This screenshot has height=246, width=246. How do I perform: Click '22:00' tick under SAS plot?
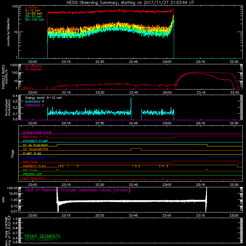pos(33,216)
